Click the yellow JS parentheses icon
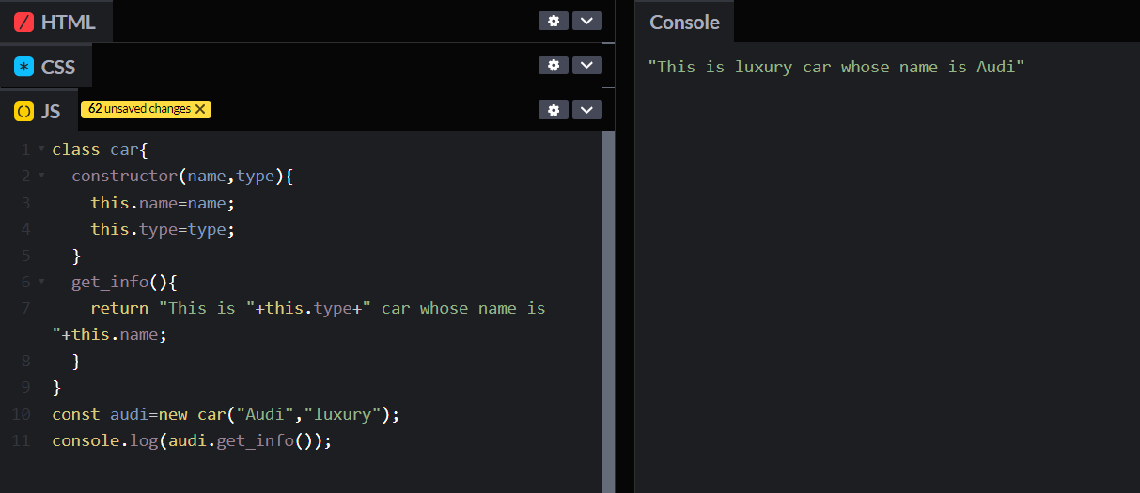The width and height of the screenshot is (1140, 493). [24, 111]
